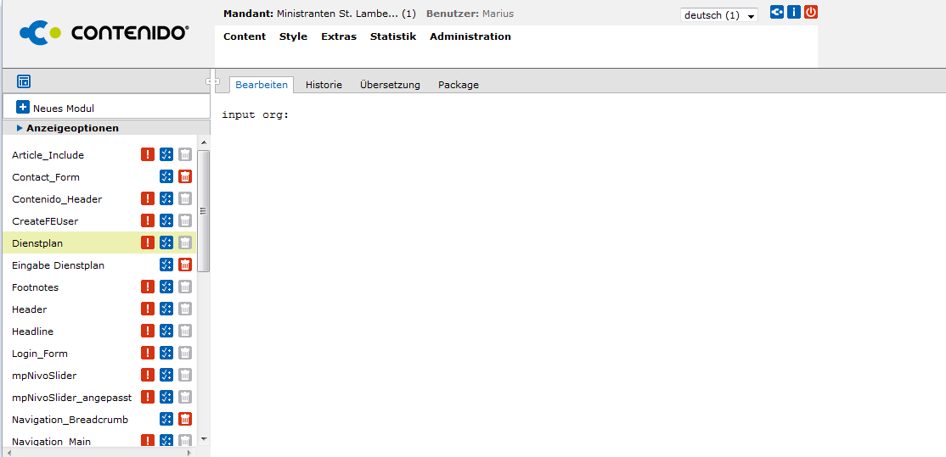This screenshot has height=457, width=946.
Task: Click the red warning icon for Login_Form
Action: 148,354
